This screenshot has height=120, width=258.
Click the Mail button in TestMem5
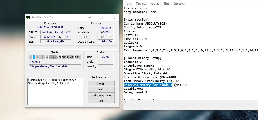101,89
